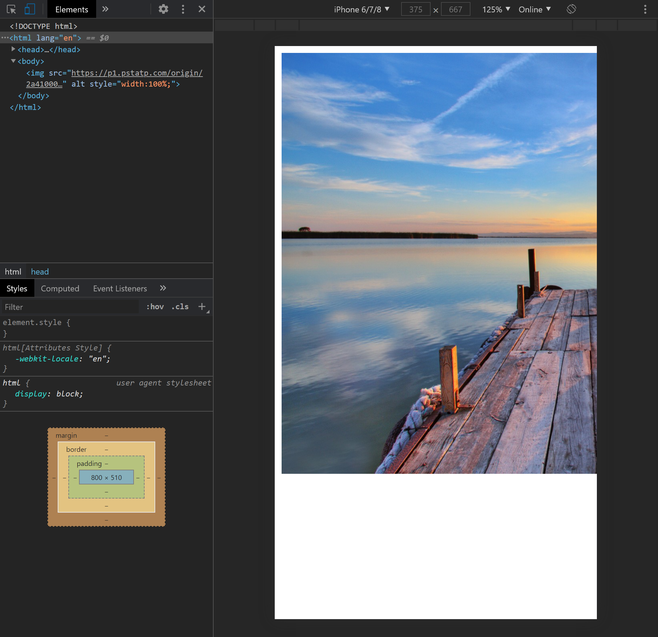Open the image src URL link
Screen dimensions: 658x637
137,73
